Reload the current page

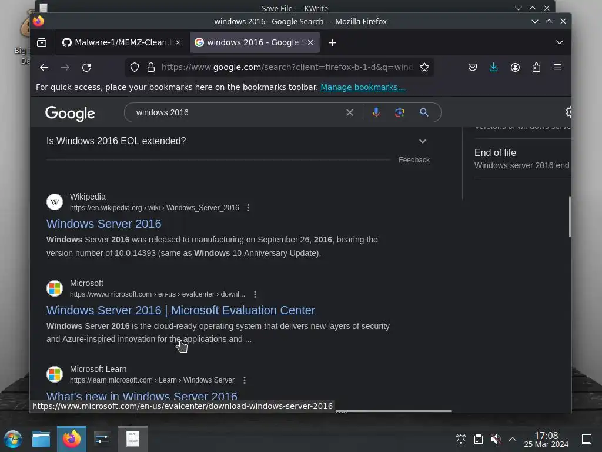click(x=86, y=68)
